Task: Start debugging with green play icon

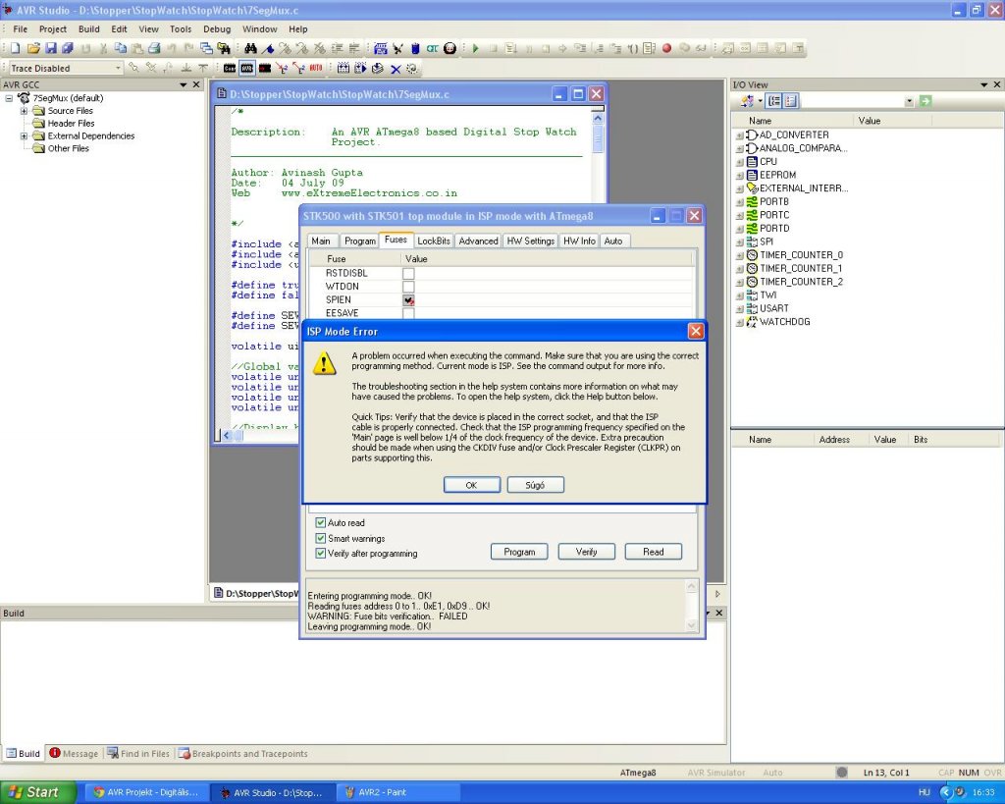Action: (x=476, y=48)
